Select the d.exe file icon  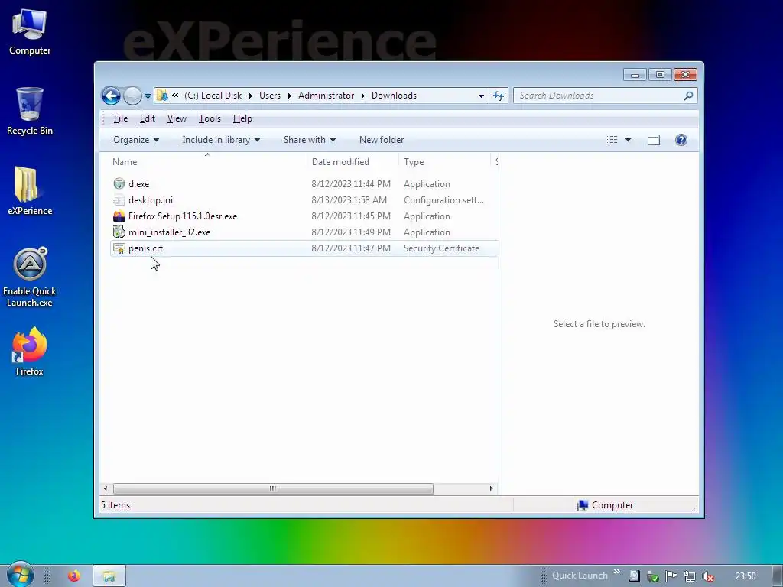pyautogui.click(x=119, y=183)
